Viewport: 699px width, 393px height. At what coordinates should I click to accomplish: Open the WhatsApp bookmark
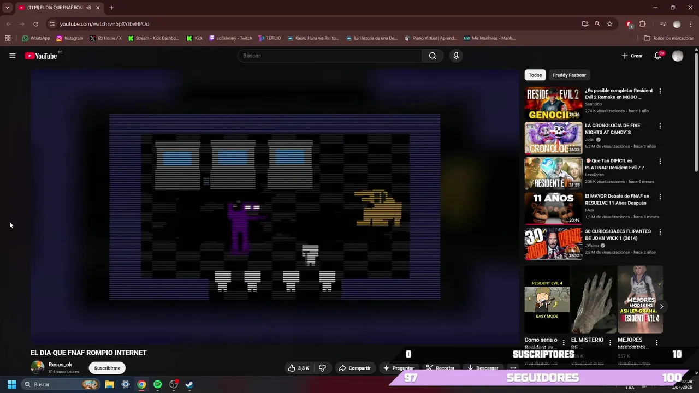(x=35, y=38)
